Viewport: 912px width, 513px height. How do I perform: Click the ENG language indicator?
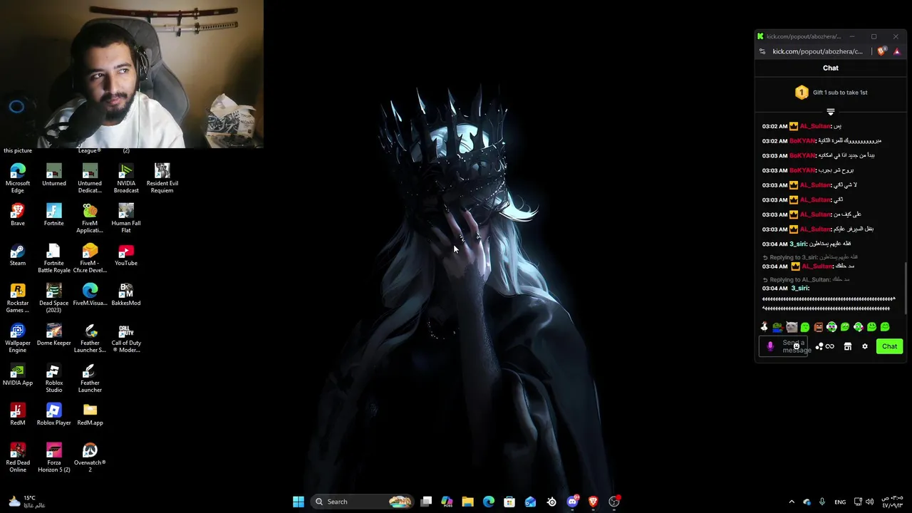pyautogui.click(x=840, y=502)
